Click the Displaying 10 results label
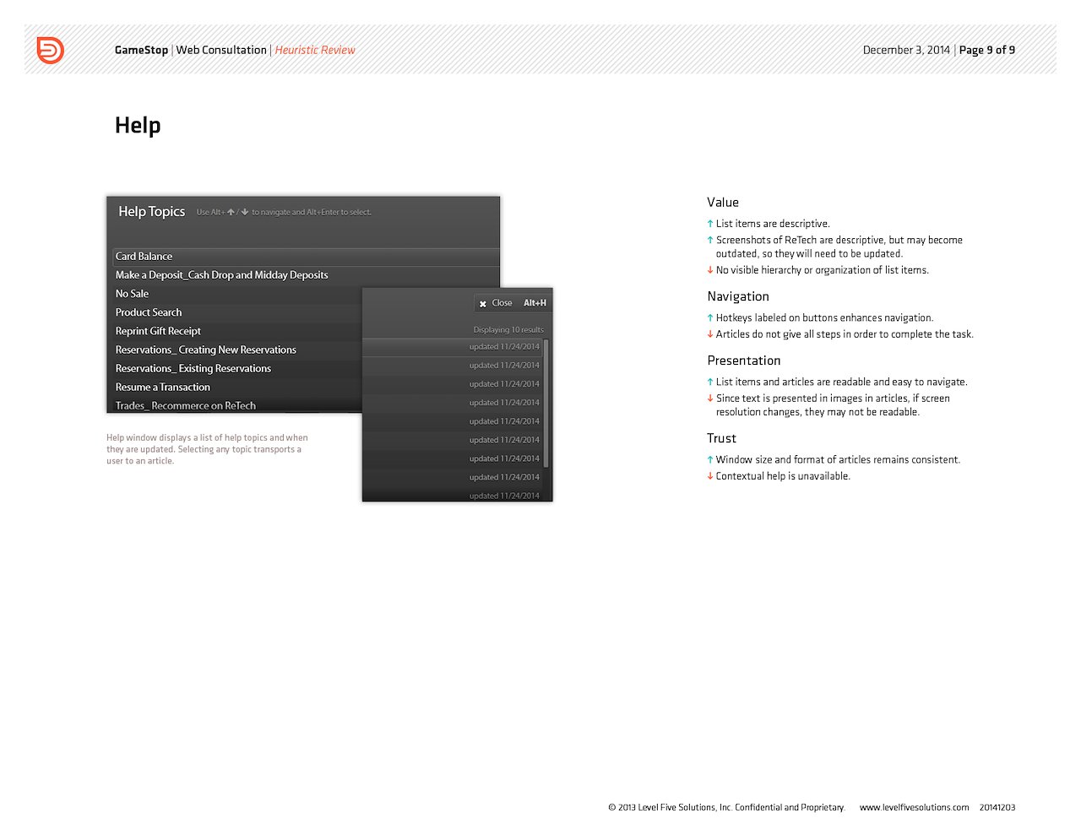1081x835 pixels. pyautogui.click(x=508, y=329)
